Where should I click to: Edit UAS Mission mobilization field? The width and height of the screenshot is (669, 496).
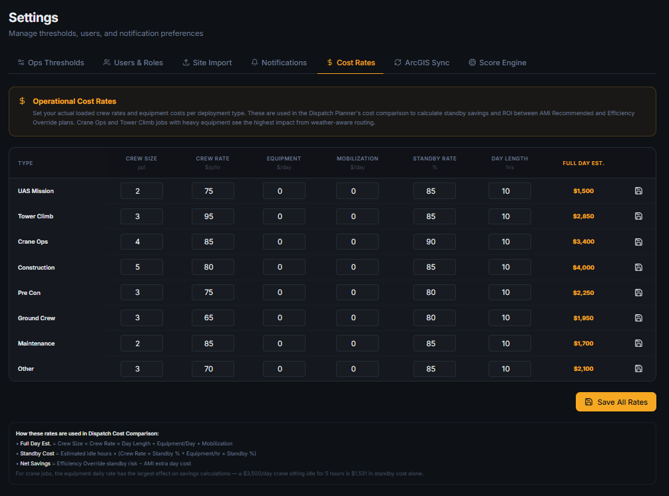(357, 191)
